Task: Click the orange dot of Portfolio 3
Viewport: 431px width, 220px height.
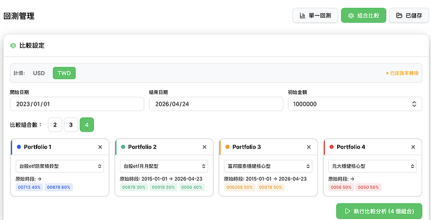Action: [x=227, y=147]
